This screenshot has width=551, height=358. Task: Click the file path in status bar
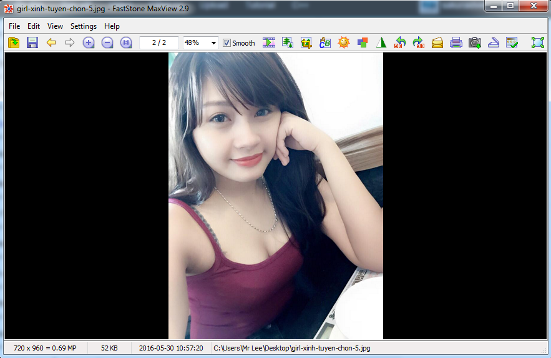[293, 348]
